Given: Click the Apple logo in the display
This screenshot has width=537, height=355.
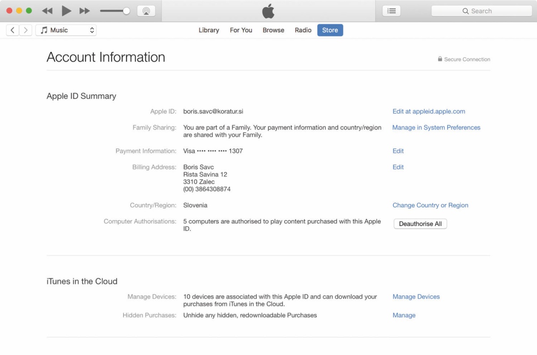Looking at the screenshot, I should (x=268, y=11).
